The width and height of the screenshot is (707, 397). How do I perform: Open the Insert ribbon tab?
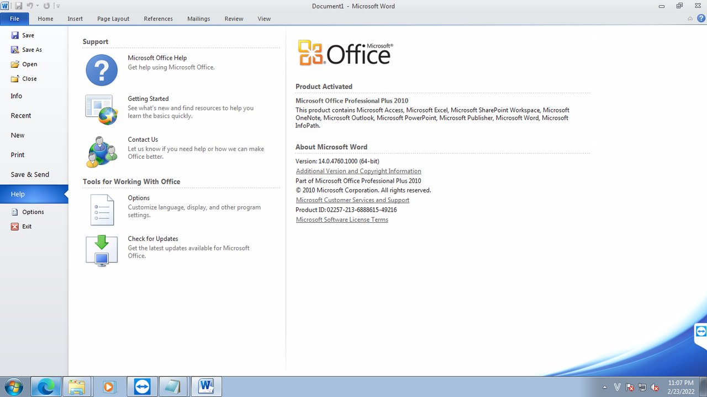(x=75, y=19)
